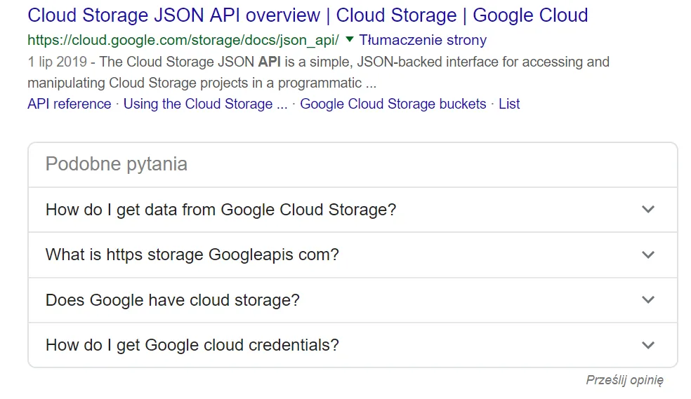
Task: Go to Google Cloud Storage buckets sitelink
Action: coord(393,104)
